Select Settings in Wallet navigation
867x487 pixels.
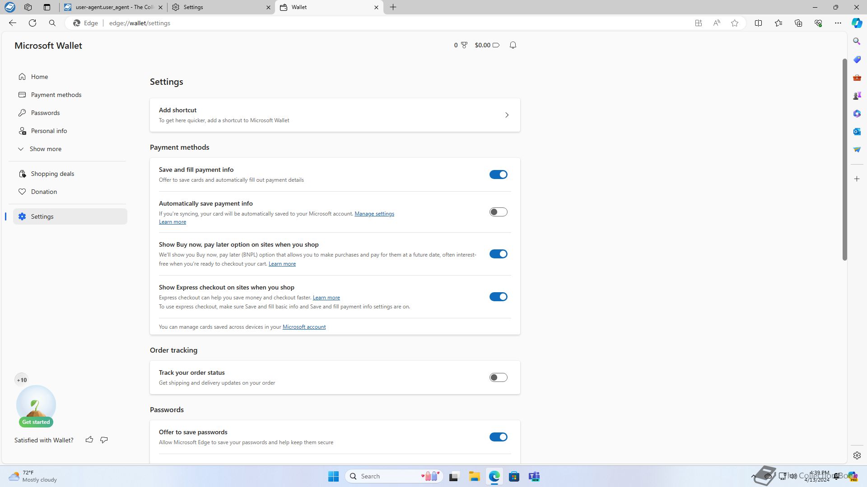coord(70,216)
